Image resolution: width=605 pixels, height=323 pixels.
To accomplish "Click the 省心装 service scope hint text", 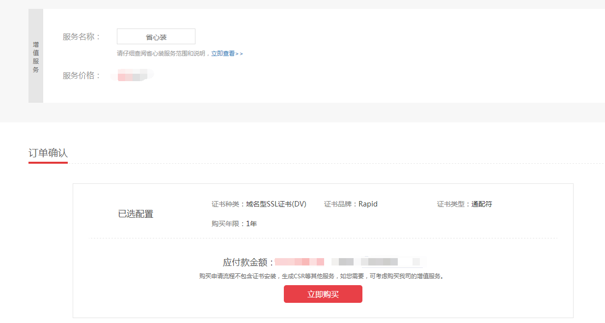I will [164, 54].
